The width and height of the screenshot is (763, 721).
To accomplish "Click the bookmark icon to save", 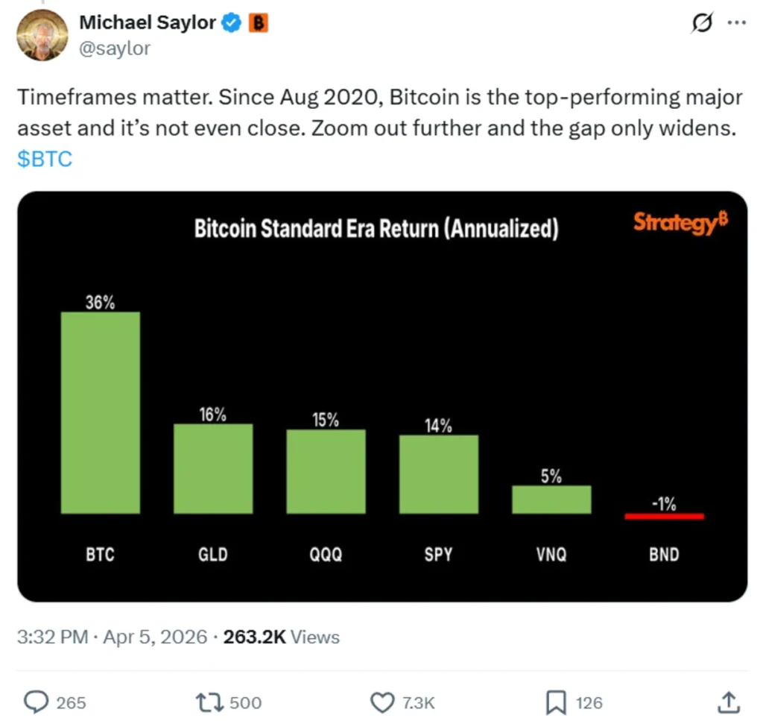I will (x=554, y=702).
